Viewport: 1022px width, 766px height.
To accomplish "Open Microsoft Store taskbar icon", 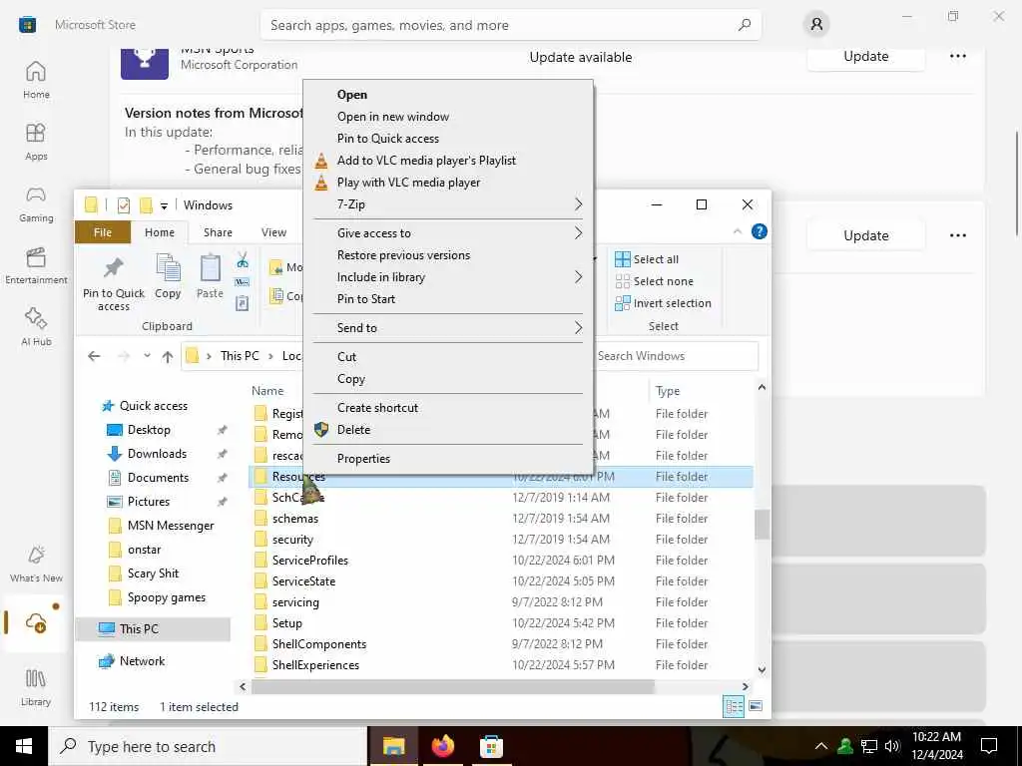I will click(x=491, y=746).
